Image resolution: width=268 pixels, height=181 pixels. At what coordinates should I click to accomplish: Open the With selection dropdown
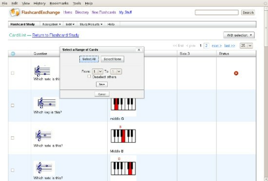click(239, 36)
